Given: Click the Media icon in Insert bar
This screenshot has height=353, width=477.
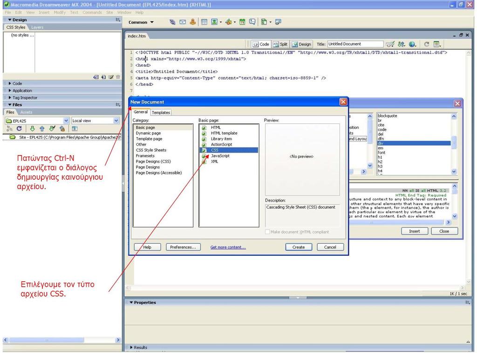Looking at the screenshot, I should [228, 22].
